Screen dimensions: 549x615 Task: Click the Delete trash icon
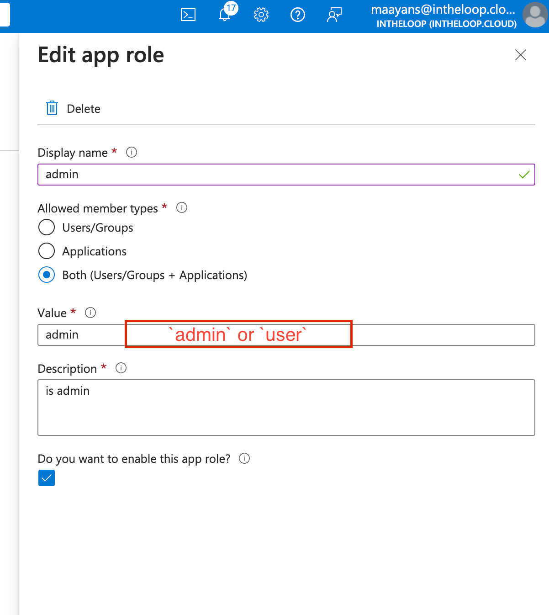pos(52,108)
